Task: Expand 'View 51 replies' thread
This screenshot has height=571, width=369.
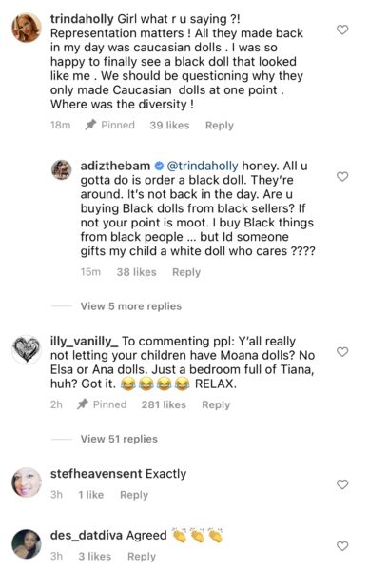Action: coord(119,439)
